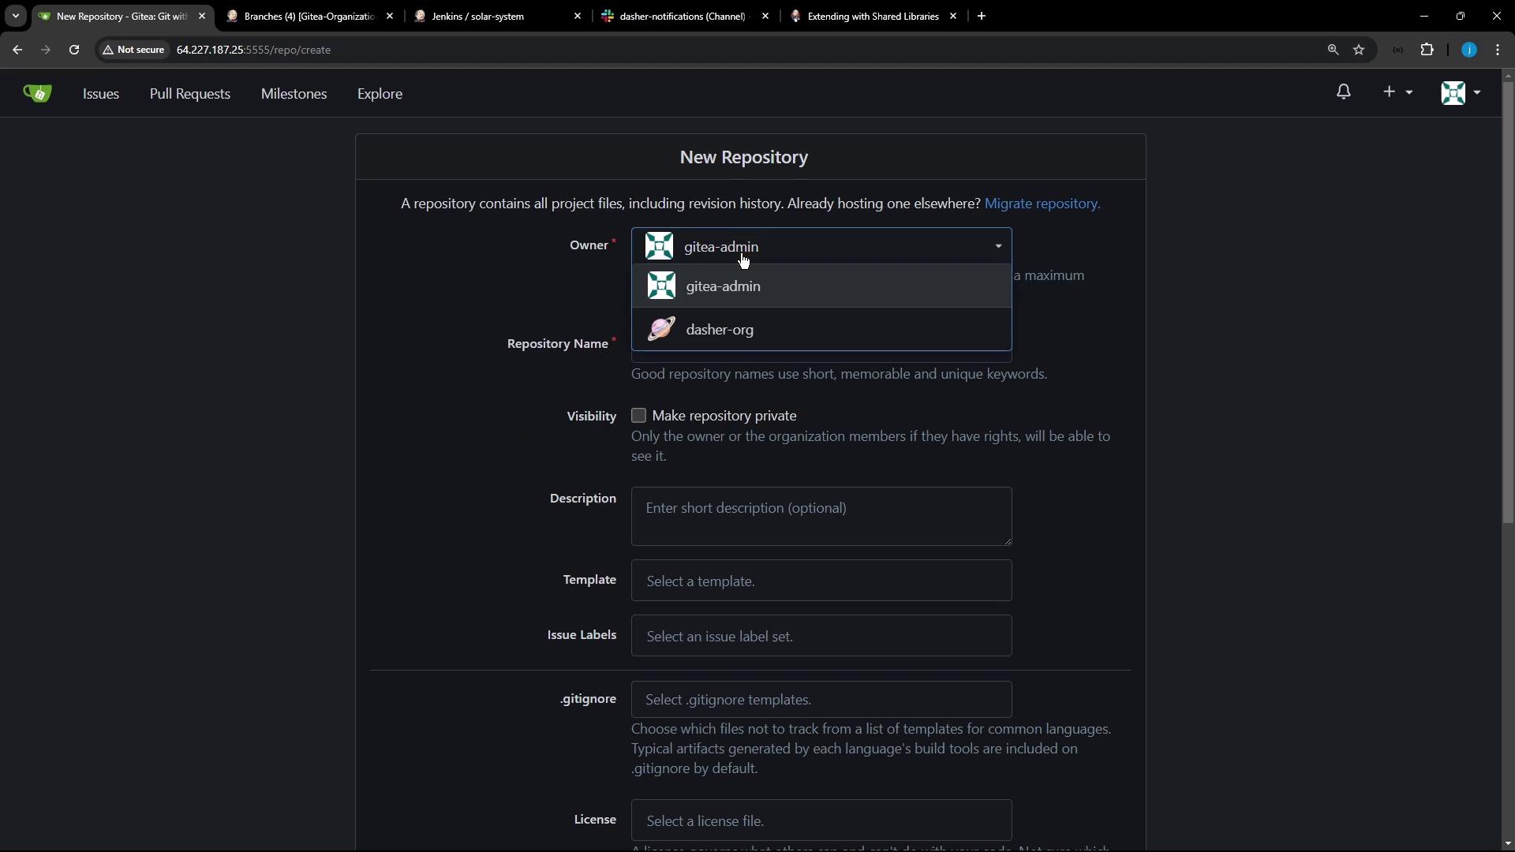
Task: Click the Gitea logo home icon
Action: tap(37, 93)
